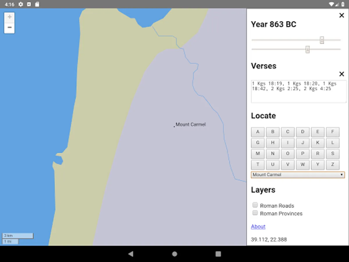This screenshot has height=262, width=349.
Task: Locate places starting with letter B
Action: point(273,132)
